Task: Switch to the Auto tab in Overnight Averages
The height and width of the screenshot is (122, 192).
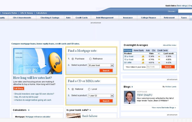Action: [148, 50]
